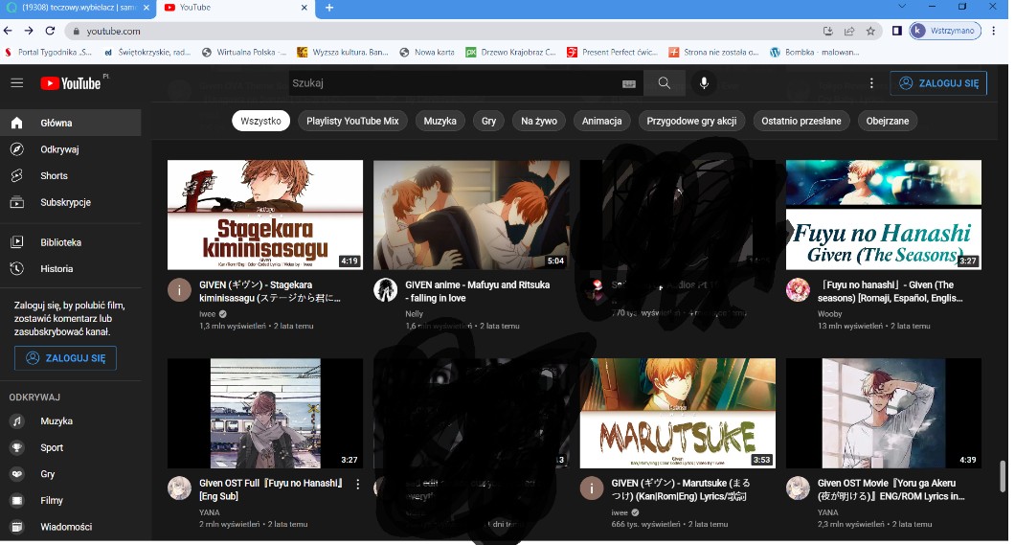The height and width of the screenshot is (545, 1015).
Task: Open the on-screen keyboard icon in search
Action: coord(628,84)
